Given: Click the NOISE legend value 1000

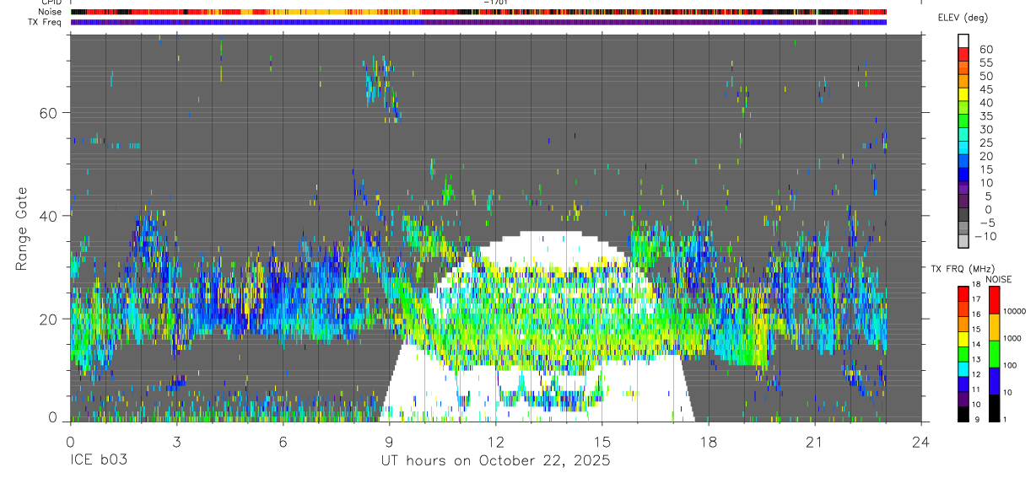Looking at the screenshot, I should (1012, 338).
